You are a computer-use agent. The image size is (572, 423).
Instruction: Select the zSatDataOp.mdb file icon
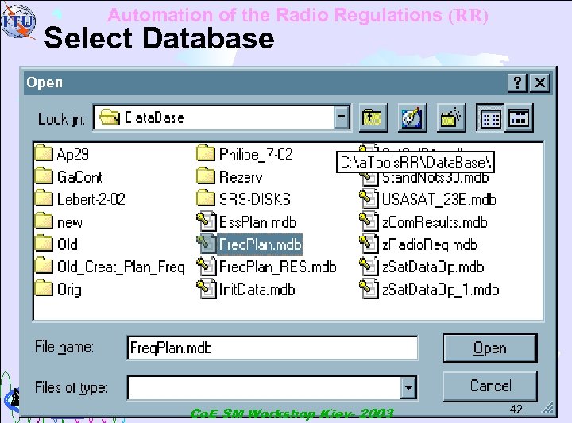[369, 267]
